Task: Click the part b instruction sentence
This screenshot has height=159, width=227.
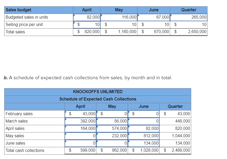Action: coord(88,78)
